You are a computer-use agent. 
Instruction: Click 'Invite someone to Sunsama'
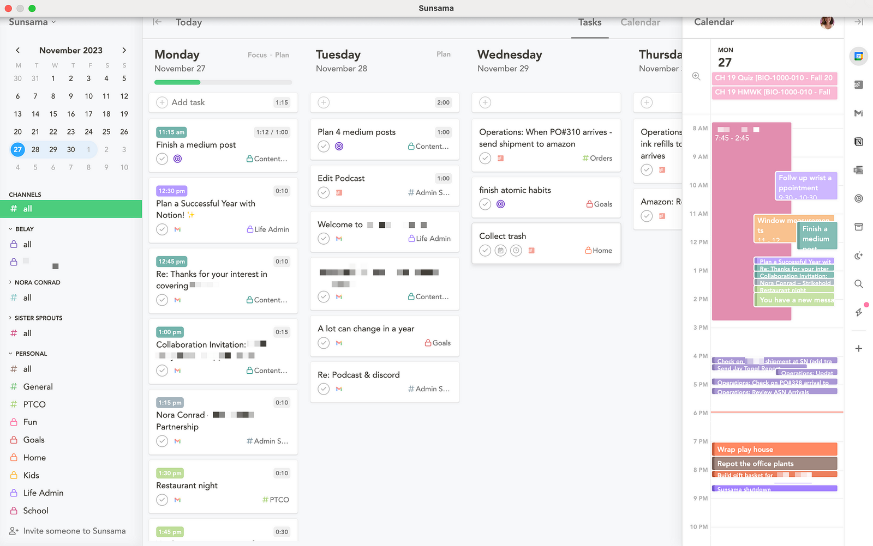pos(74,530)
